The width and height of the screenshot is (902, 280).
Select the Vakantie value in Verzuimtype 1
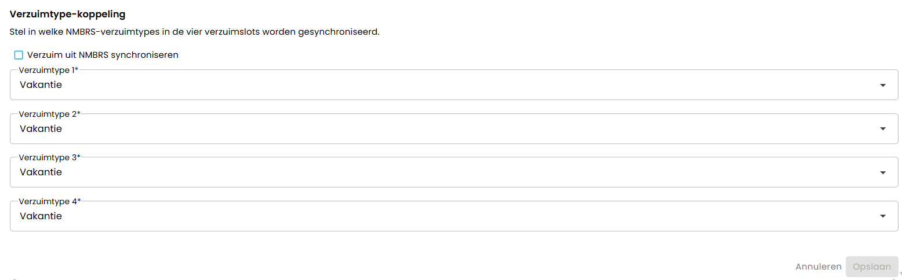41,85
